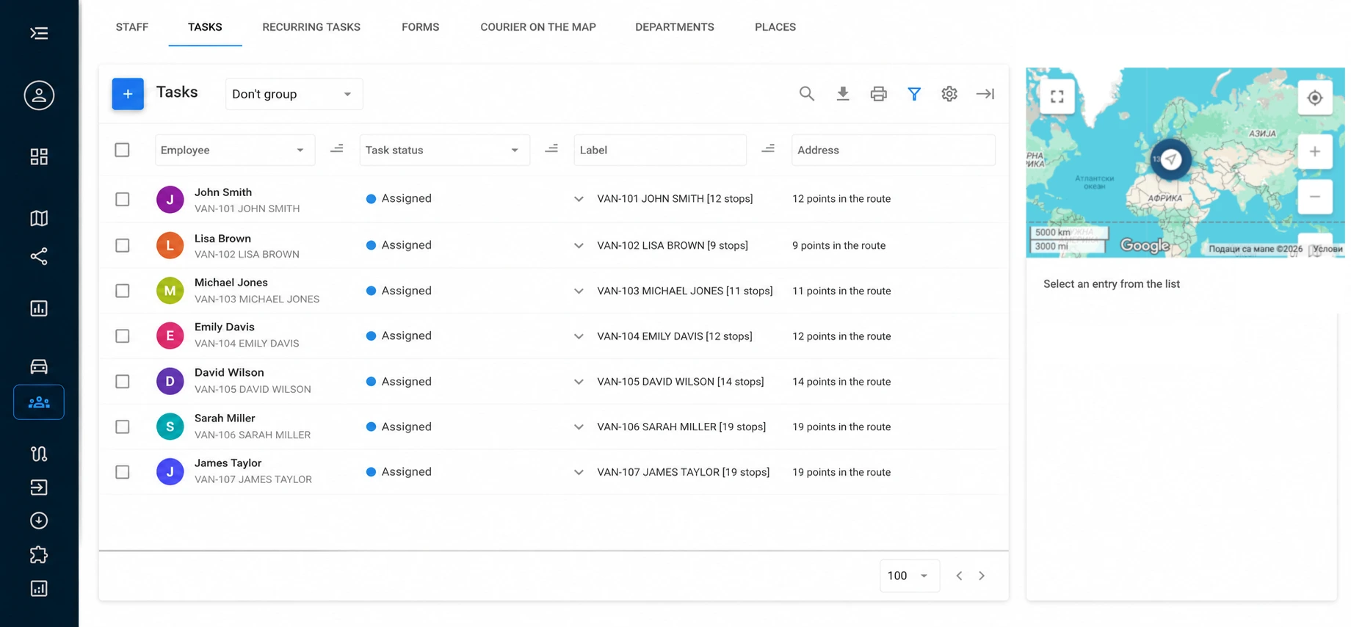The width and height of the screenshot is (1351, 627).
Task: Click the Address filter input field
Action: click(893, 150)
